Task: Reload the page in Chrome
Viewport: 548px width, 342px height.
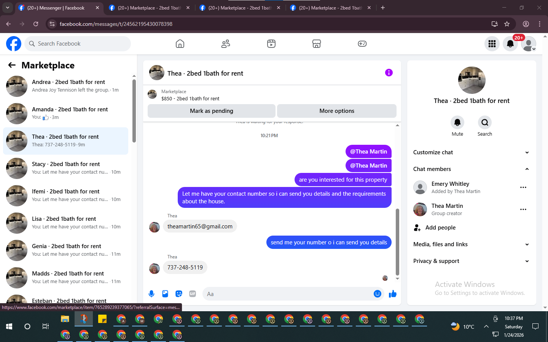Action: point(36,24)
